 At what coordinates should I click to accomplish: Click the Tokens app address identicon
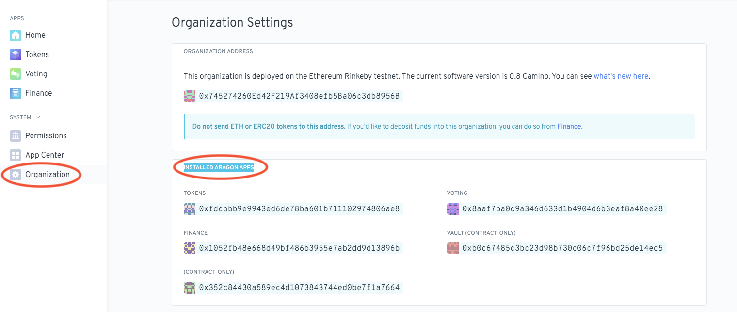point(190,209)
